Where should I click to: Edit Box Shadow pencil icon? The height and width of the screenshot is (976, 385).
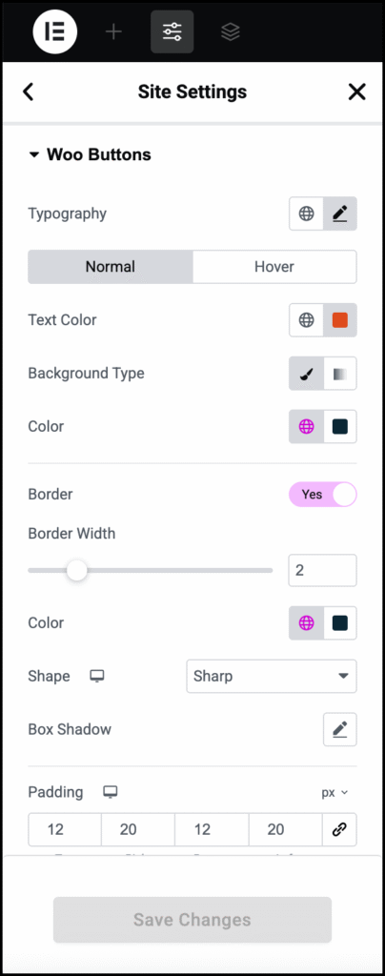point(339,729)
